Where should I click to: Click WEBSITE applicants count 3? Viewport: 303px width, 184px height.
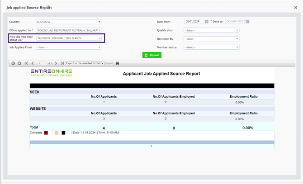[x=104, y=118]
